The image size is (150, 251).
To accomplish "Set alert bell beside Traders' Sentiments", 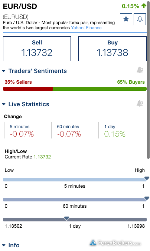I will [x=140, y=70].
